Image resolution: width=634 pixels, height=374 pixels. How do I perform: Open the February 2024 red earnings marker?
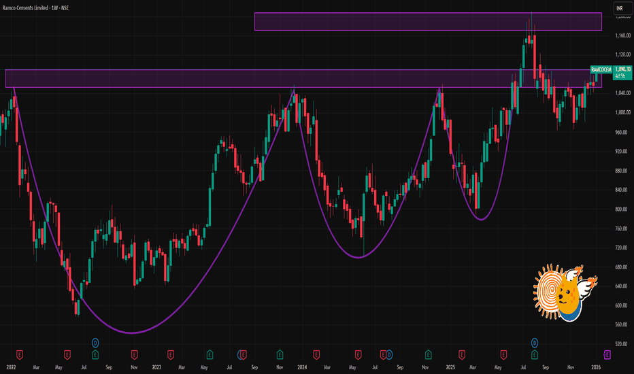pos(316,355)
